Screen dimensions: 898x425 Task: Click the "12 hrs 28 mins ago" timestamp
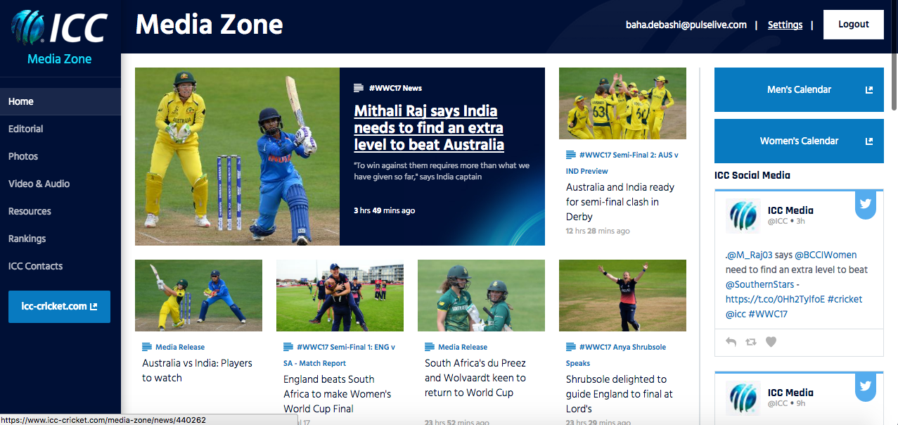point(598,231)
